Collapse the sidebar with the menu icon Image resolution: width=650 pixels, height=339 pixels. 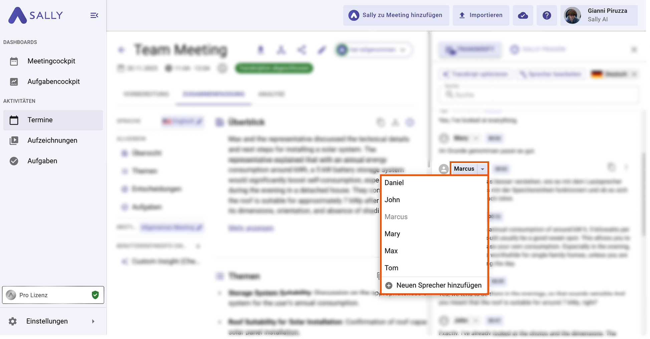coord(94,15)
